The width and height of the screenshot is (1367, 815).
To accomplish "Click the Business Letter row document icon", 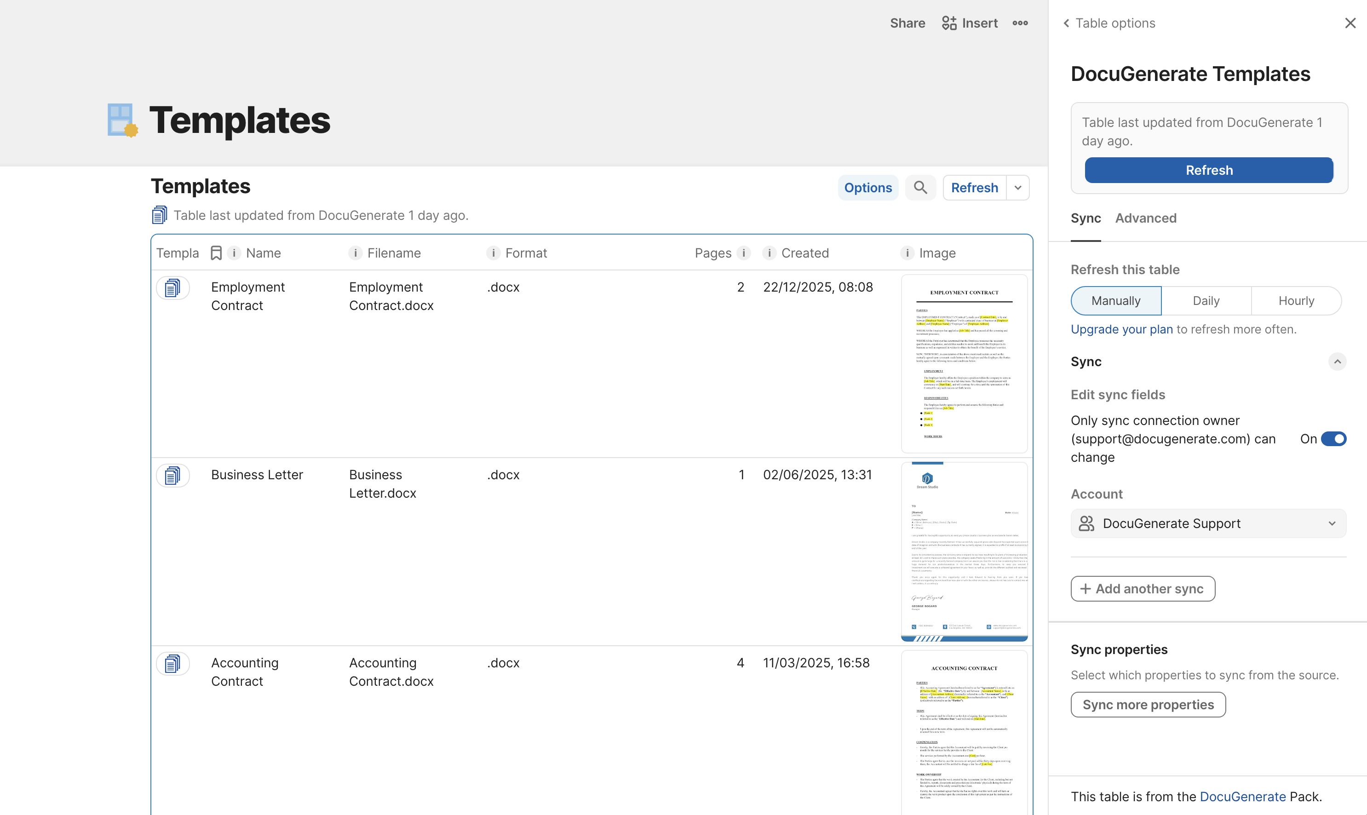I will coord(173,475).
